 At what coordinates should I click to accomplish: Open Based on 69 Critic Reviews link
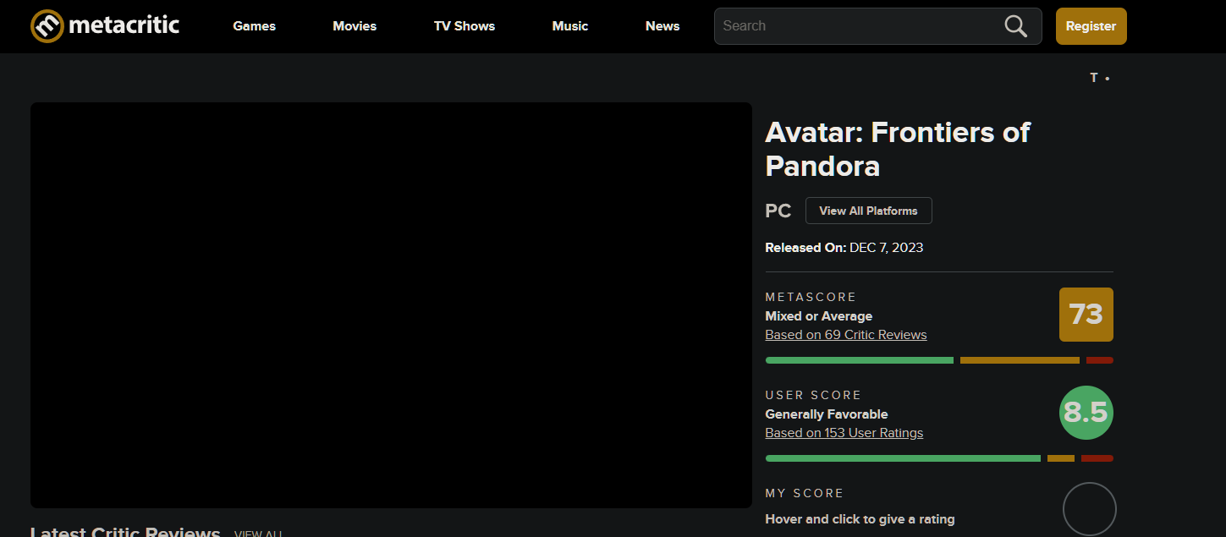846,335
